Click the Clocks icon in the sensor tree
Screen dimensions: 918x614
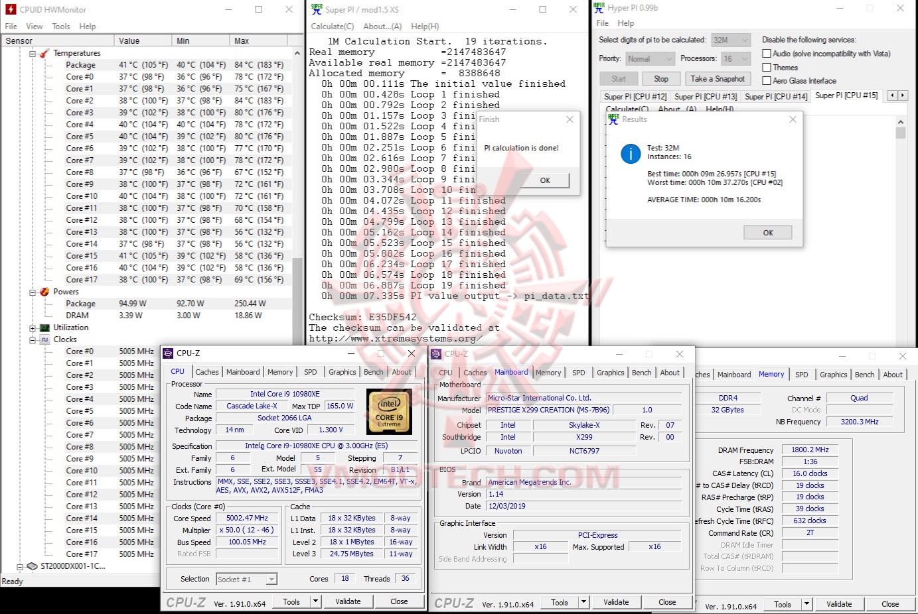point(44,339)
